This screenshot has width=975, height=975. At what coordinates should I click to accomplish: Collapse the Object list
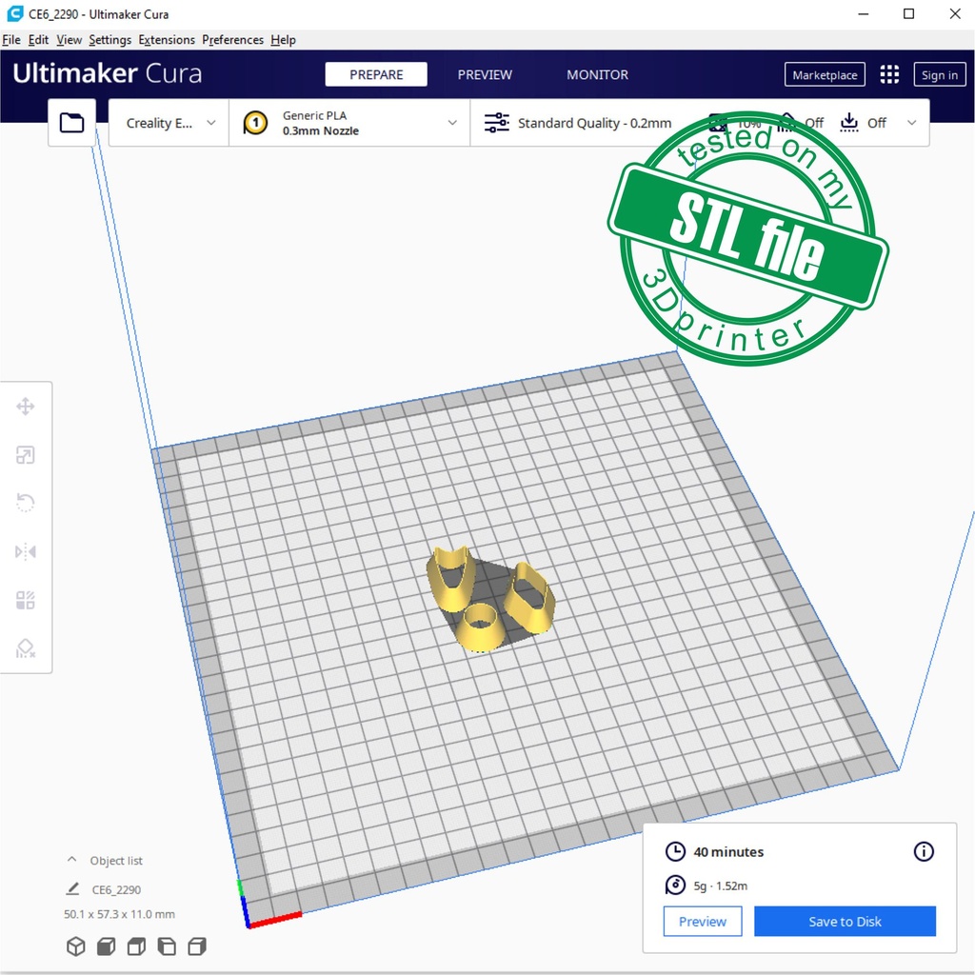72,860
